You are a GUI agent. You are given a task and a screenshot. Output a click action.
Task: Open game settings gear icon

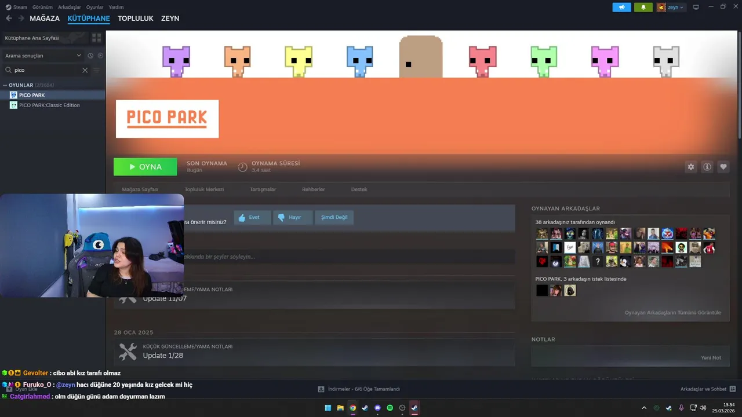click(691, 167)
